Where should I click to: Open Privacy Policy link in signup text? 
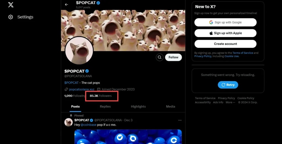(x=202, y=56)
